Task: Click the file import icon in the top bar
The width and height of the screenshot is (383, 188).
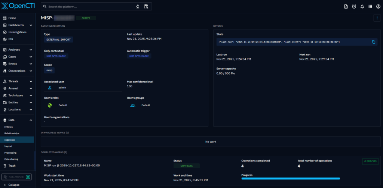Action: (x=346, y=6)
